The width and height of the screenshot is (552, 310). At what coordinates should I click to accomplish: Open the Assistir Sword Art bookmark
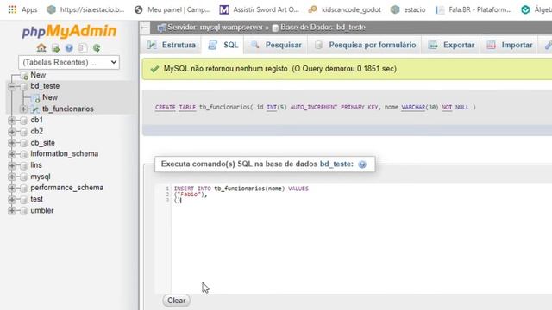click(x=259, y=9)
